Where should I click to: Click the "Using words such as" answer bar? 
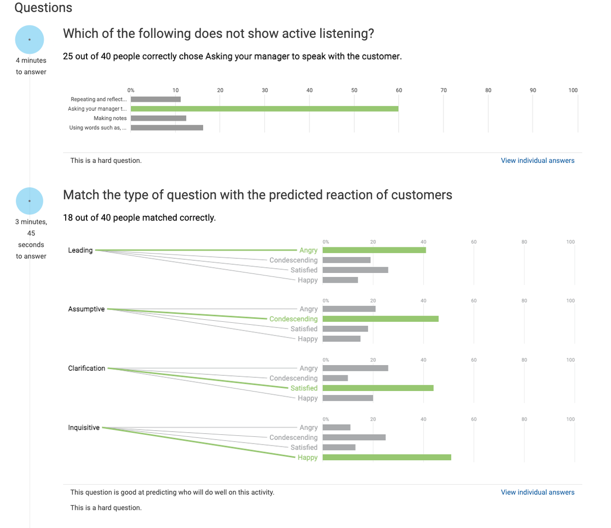166,127
